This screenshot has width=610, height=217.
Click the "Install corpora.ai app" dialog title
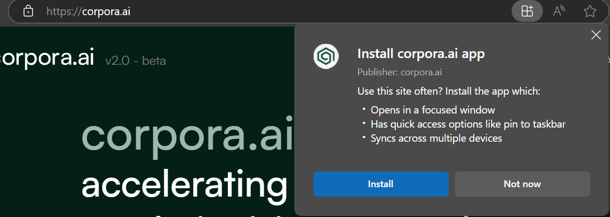[420, 53]
